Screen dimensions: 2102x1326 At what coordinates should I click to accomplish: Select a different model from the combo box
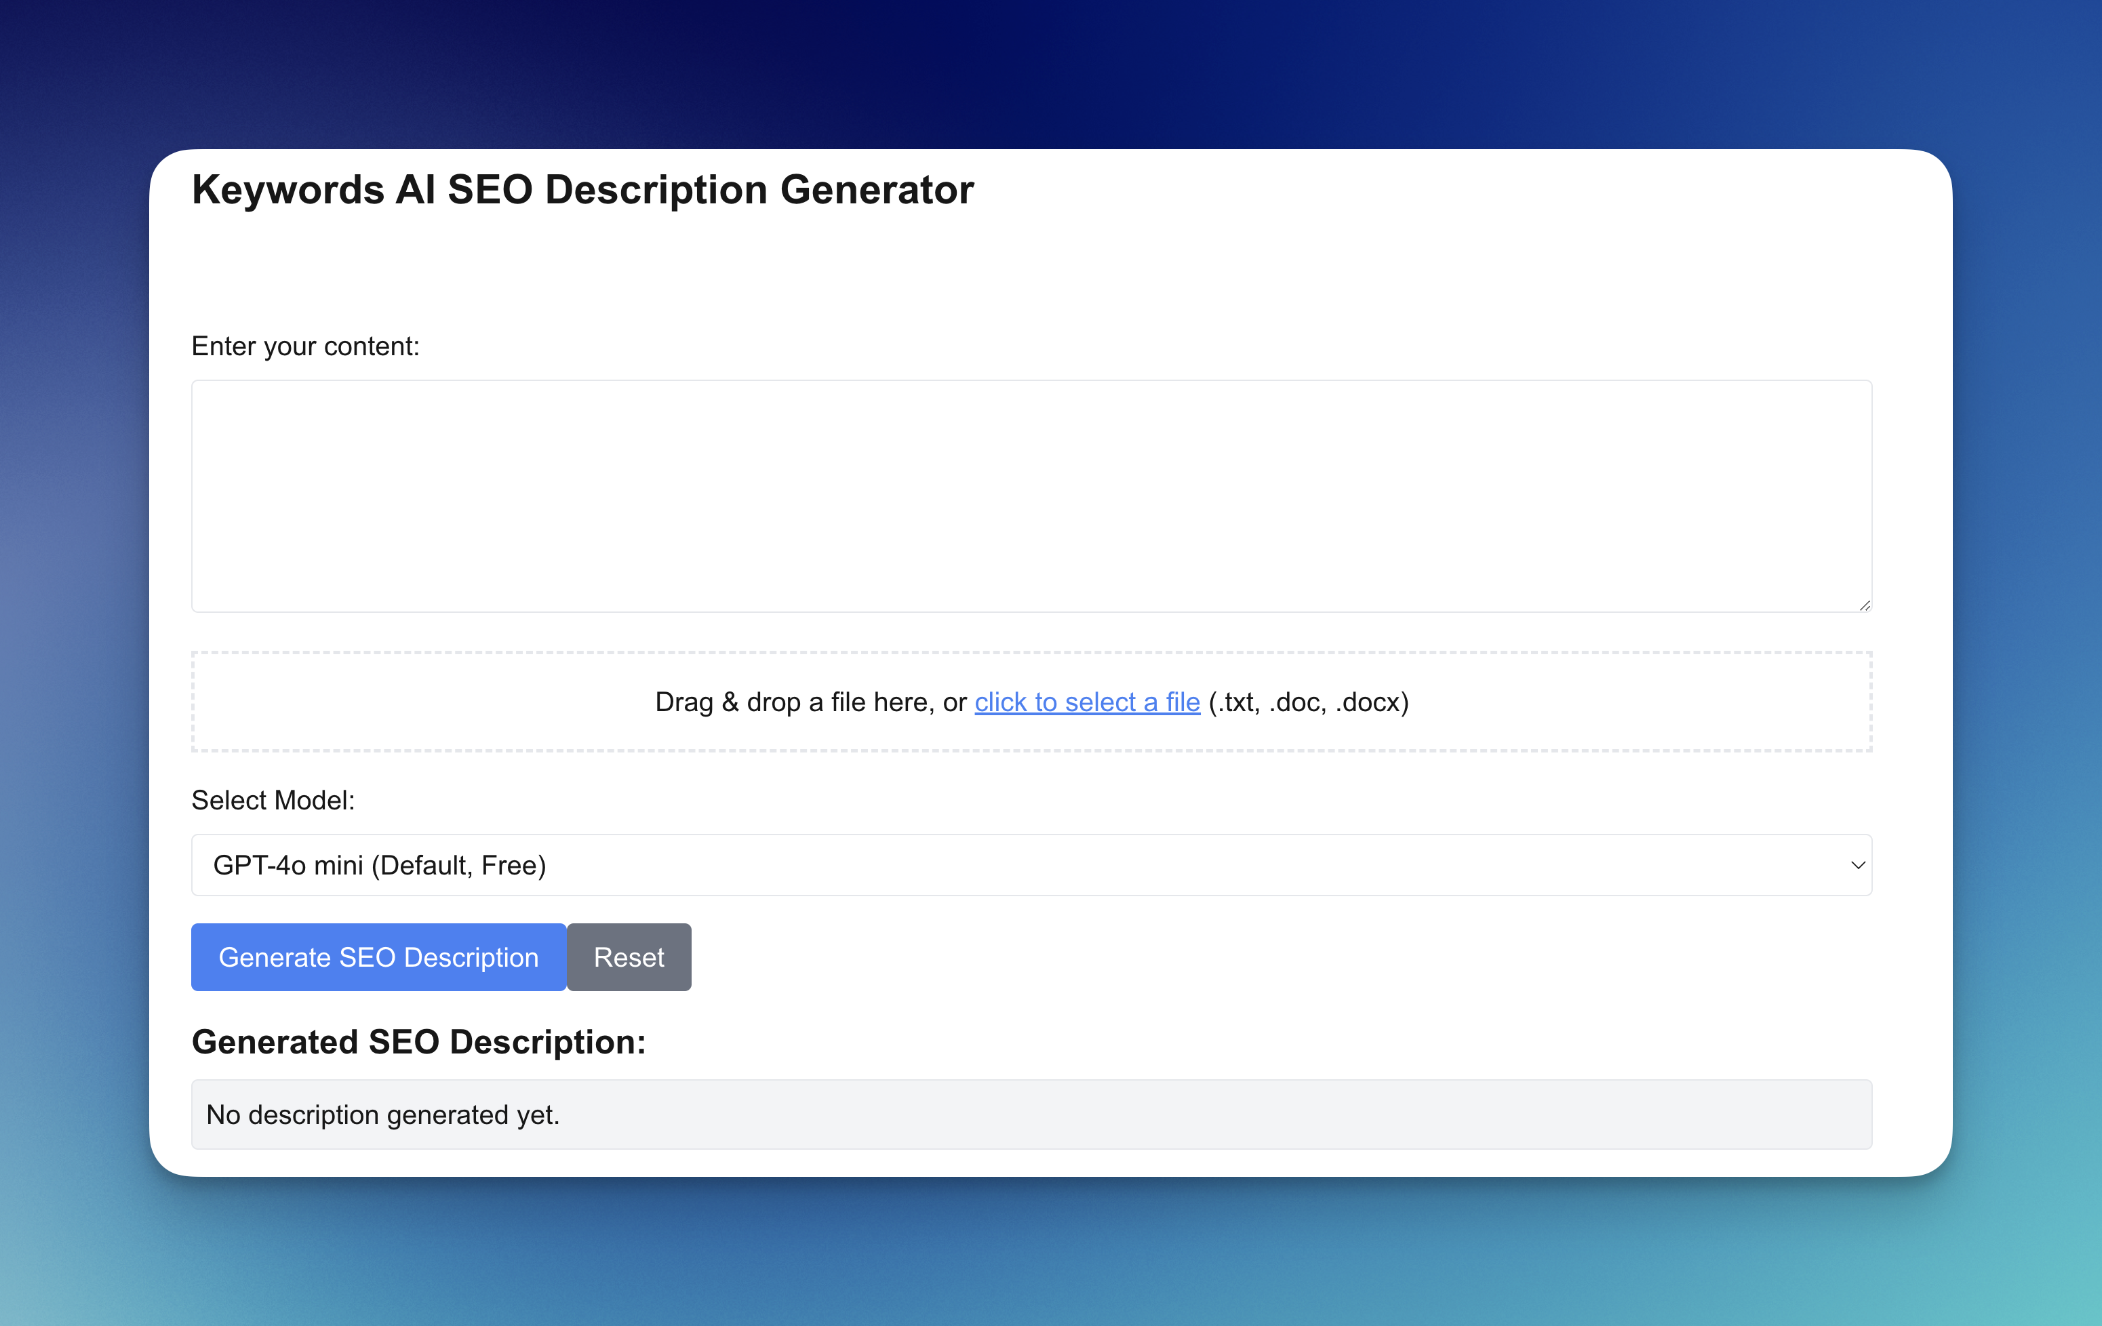click(x=1030, y=865)
